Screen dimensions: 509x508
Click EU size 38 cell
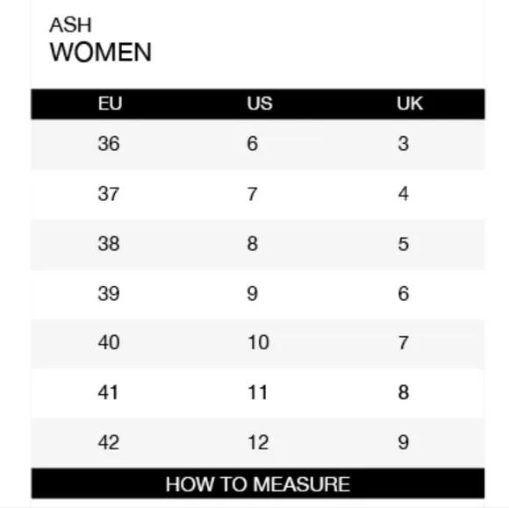[x=109, y=244]
